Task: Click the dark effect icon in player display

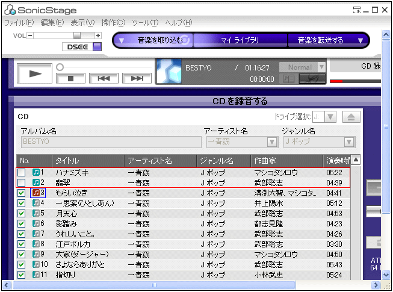Action: coord(312,79)
